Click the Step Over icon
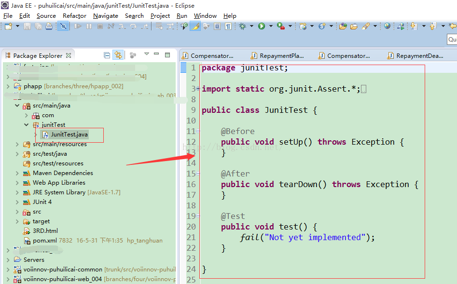Viewport: 457px width, 284px height. [133, 26]
